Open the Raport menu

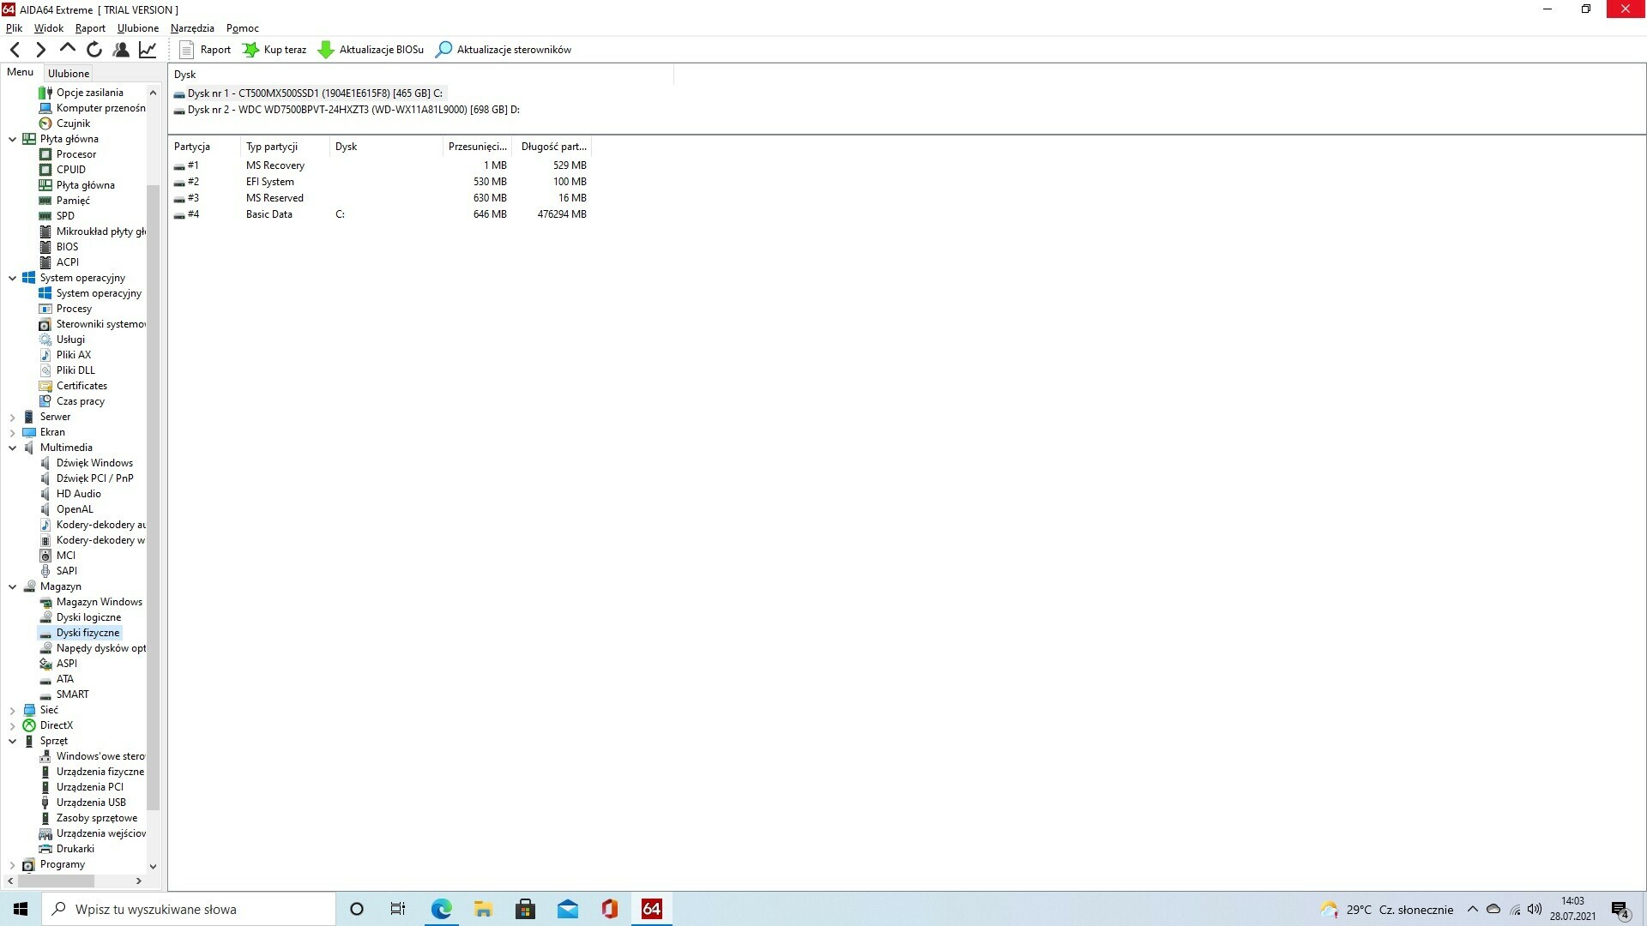click(90, 28)
